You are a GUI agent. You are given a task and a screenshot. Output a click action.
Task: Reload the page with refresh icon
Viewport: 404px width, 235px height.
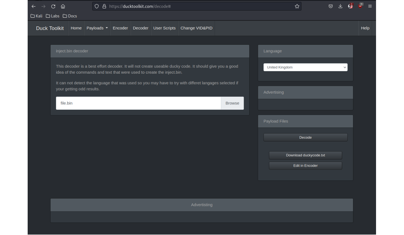point(53,6)
